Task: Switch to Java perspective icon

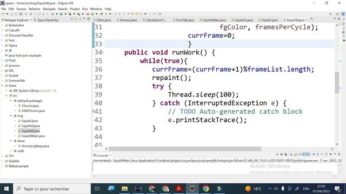Action: (x=343, y=14)
